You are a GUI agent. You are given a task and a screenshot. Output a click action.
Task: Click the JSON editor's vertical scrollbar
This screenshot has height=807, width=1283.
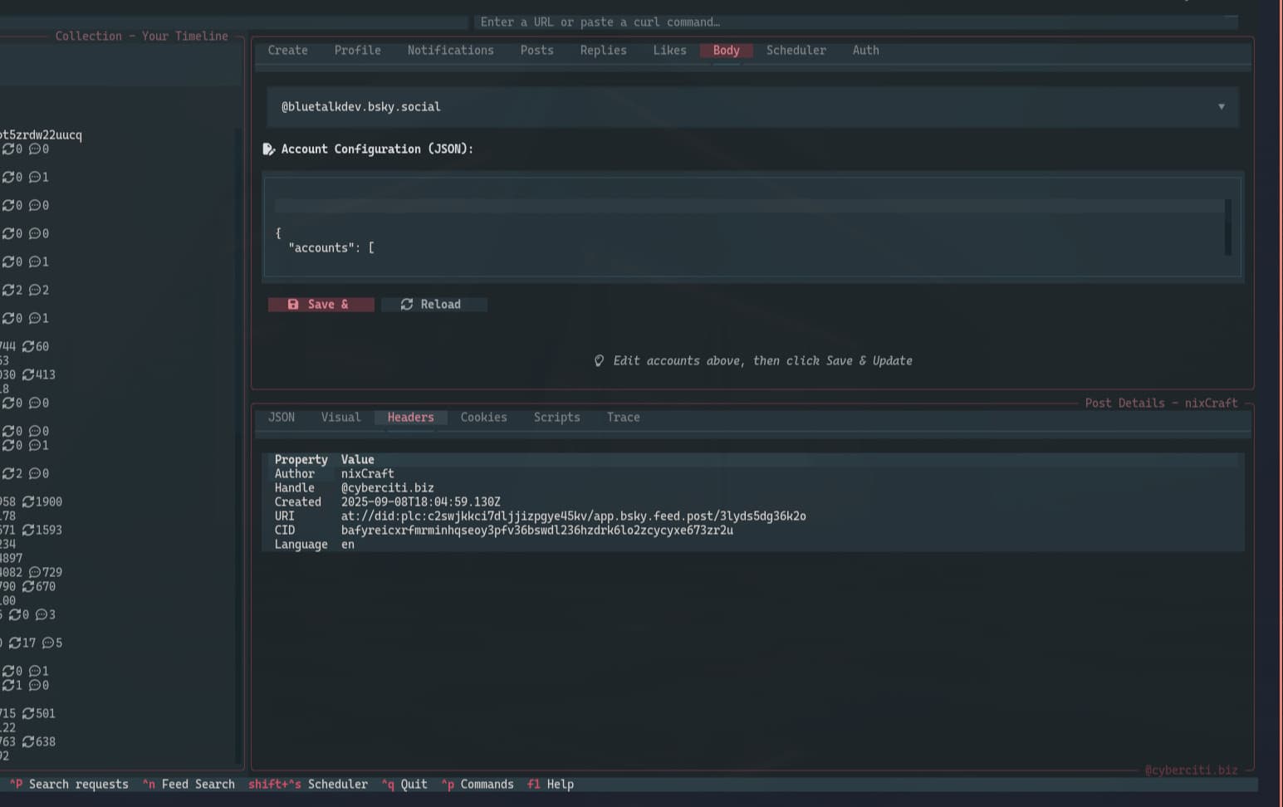1227,227
